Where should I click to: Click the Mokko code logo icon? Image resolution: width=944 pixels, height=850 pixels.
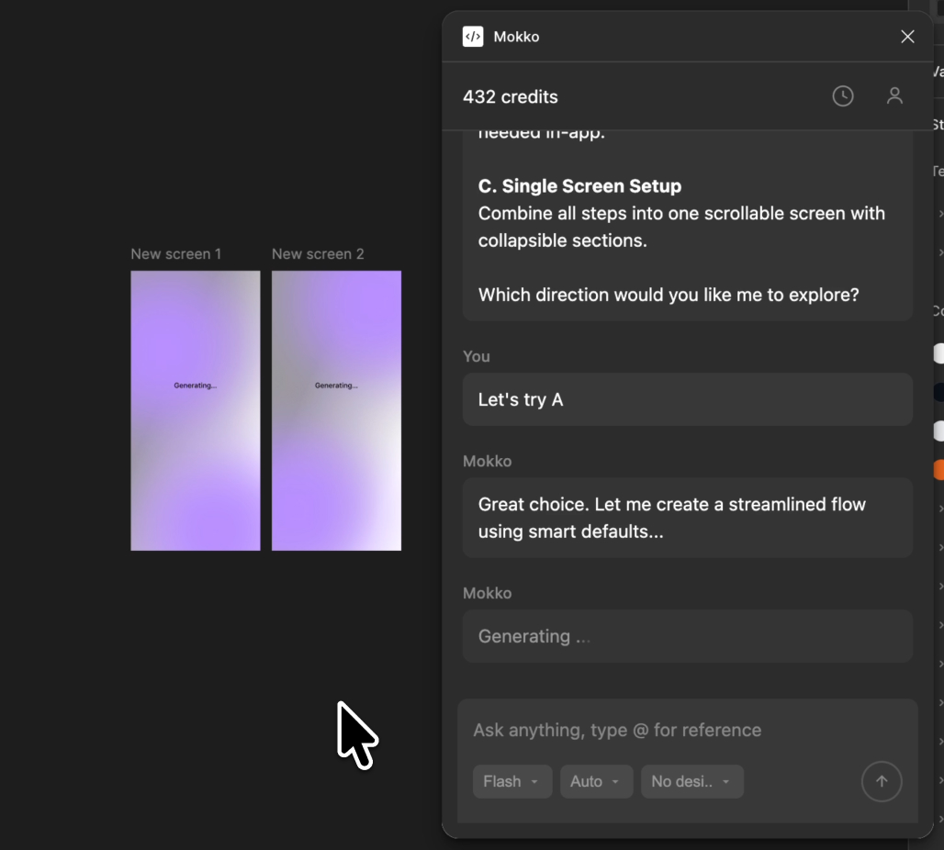474,37
